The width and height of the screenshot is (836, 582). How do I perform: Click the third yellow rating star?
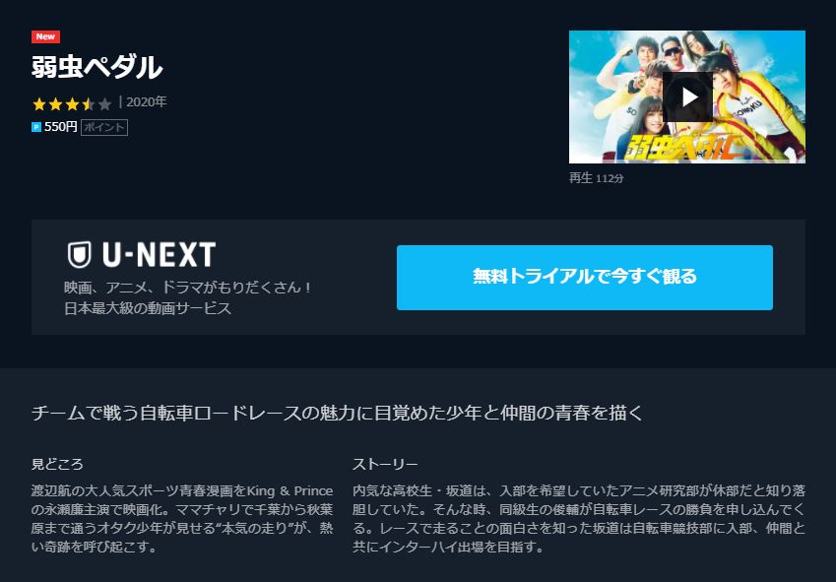[x=73, y=104]
